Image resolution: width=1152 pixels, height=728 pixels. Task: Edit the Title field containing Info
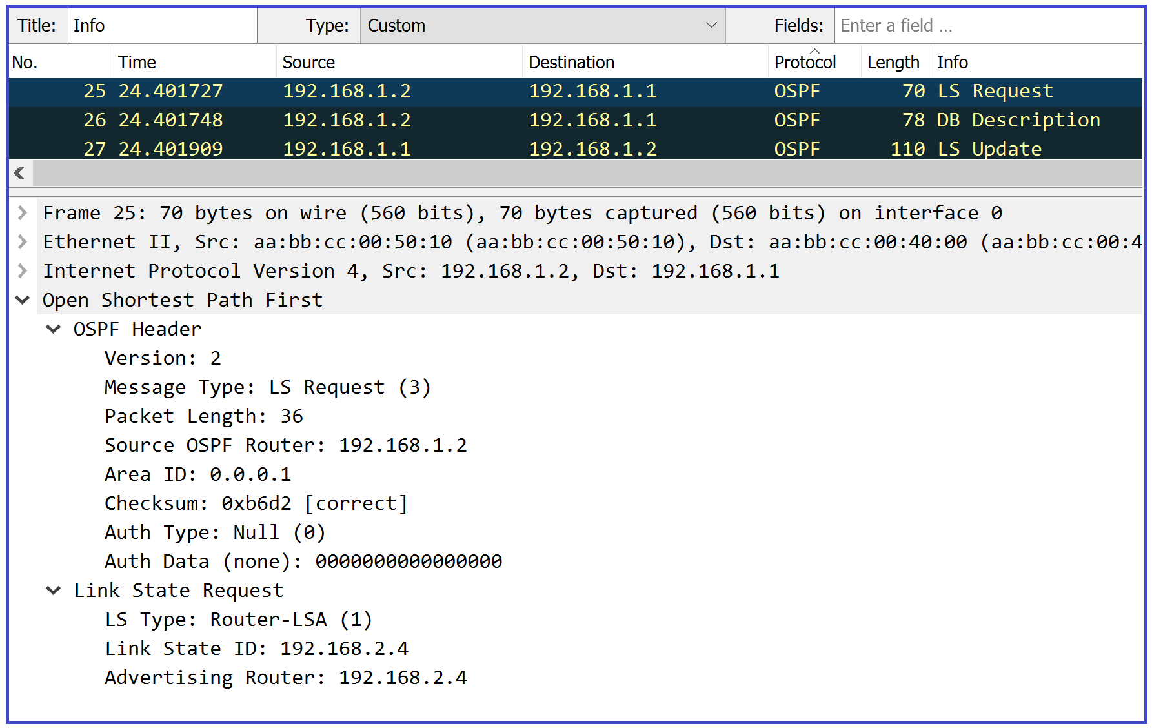click(x=161, y=25)
